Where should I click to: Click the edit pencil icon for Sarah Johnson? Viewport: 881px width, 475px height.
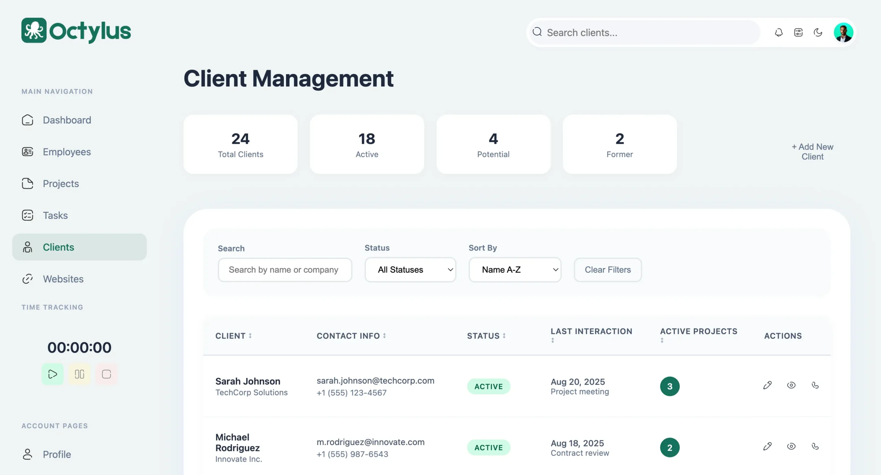[x=767, y=385]
